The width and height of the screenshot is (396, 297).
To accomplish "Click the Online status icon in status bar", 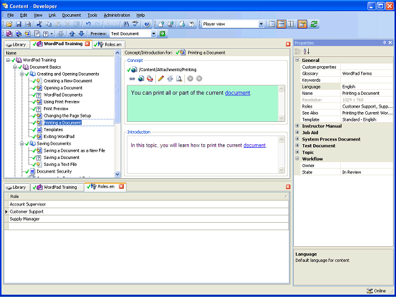I will [370, 291].
